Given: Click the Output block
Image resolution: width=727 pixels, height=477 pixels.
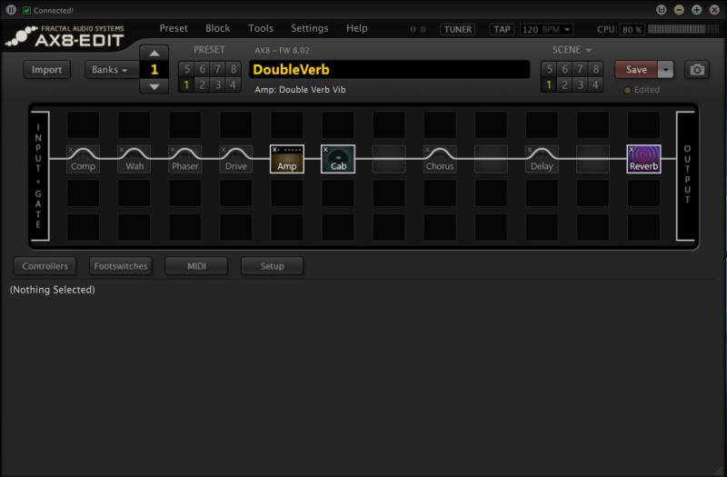Looking at the screenshot, I should pos(686,175).
